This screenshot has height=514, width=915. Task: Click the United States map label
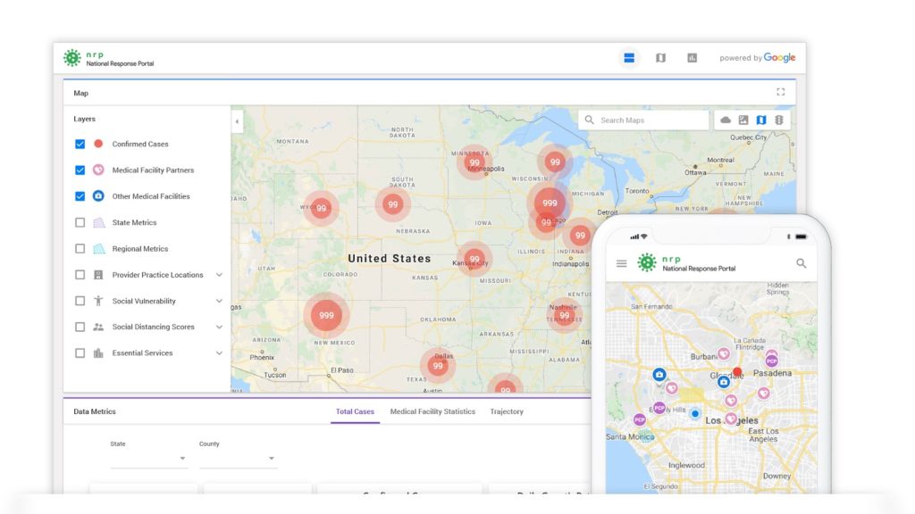point(390,258)
